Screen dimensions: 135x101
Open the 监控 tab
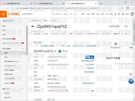46,34
